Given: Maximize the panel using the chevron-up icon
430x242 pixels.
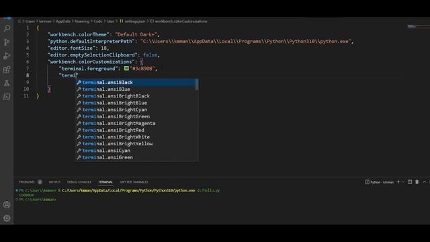Looking at the screenshot, I should click(424, 182).
